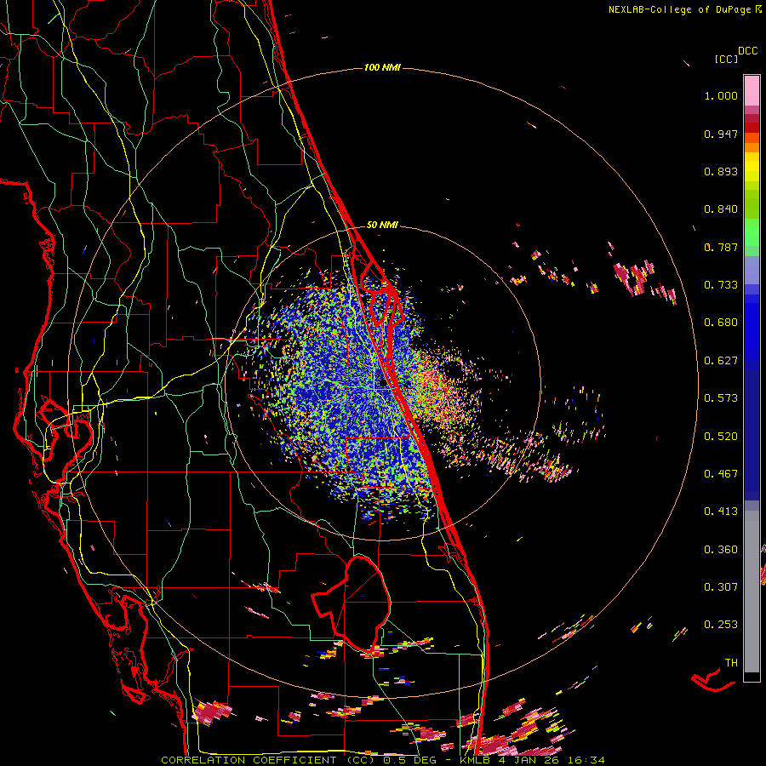Click the 0.893 legend value
Screen dimensions: 766x766
tap(721, 171)
